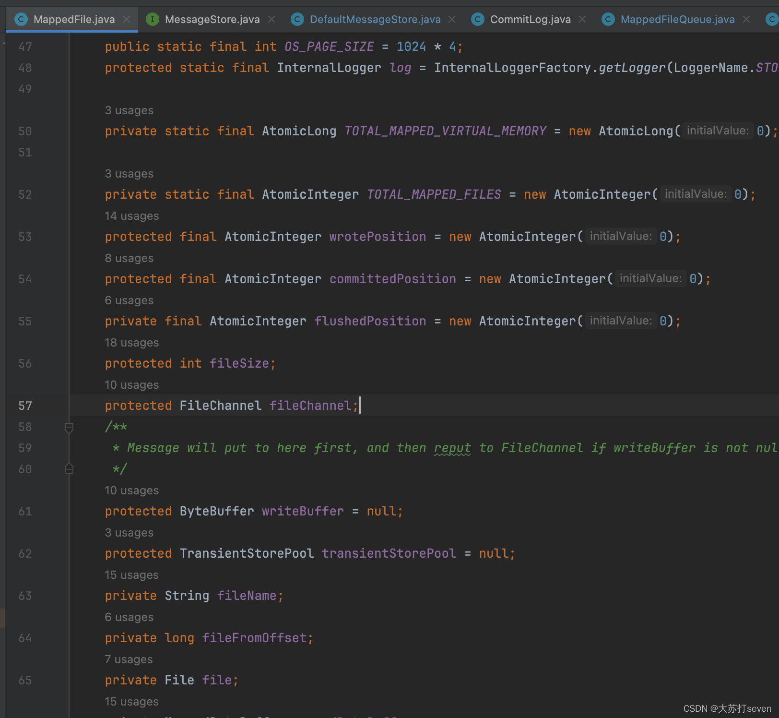
Task: Click line number 61 in the gutter
Action: tap(25, 512)
